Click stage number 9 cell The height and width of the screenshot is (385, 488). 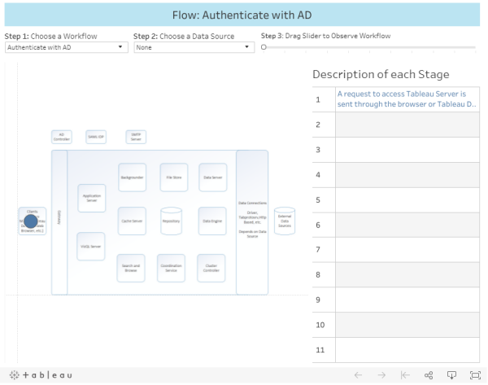[x=324, y=300]
